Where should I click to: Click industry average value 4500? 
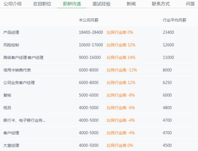click(167, 145)
